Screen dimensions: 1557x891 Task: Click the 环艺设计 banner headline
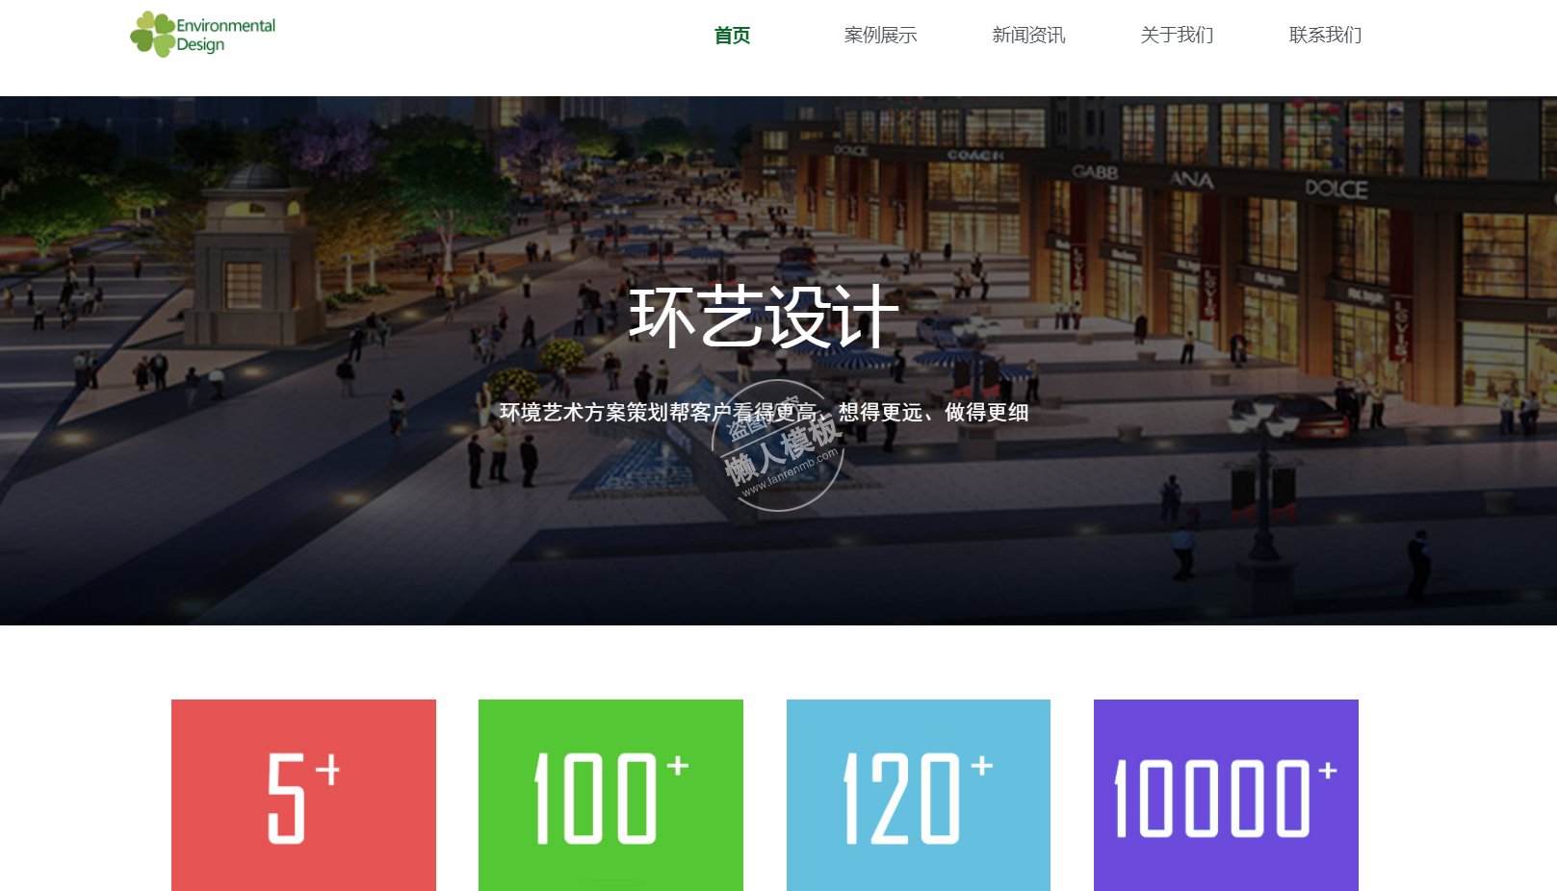[764, 317]
